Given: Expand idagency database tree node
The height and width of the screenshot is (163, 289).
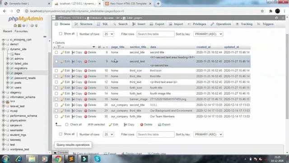Looking at the screenshot, I should tap(3, 92).
